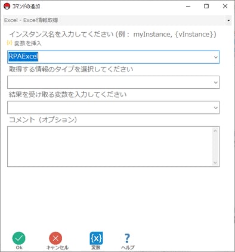This screenshot has height=252, width=235.
Task: Open the blue {x} 変数 variables icon
Action: (96, 238)
